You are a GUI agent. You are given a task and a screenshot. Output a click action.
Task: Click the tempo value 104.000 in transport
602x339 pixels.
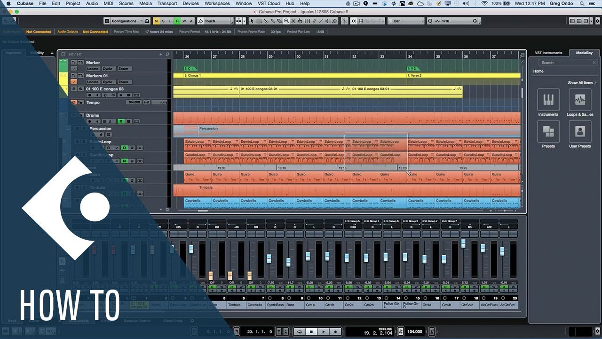(x=414, y=331)
